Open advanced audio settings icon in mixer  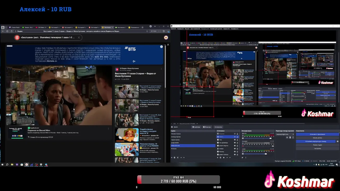pos(243,158)
